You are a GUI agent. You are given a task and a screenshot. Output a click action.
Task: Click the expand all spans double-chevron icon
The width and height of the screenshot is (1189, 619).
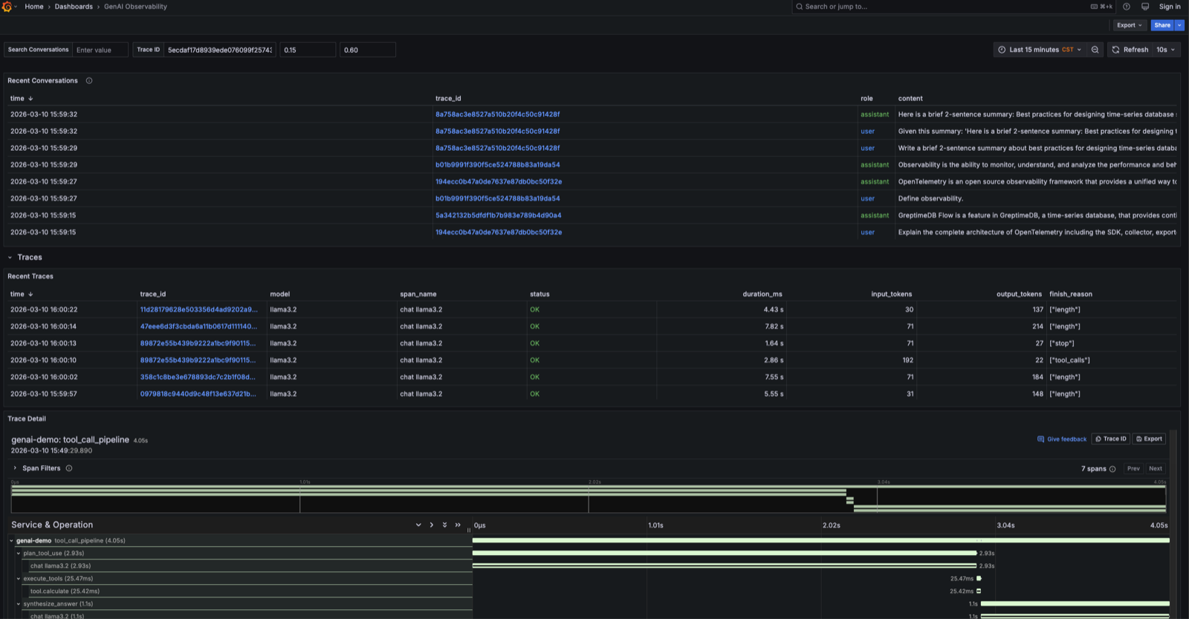click(x=444, y=525)
